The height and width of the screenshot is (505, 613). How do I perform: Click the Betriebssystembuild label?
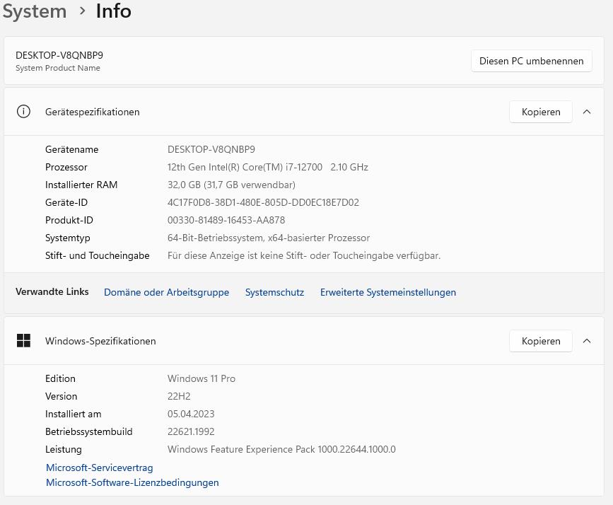(x=89, y=431)
